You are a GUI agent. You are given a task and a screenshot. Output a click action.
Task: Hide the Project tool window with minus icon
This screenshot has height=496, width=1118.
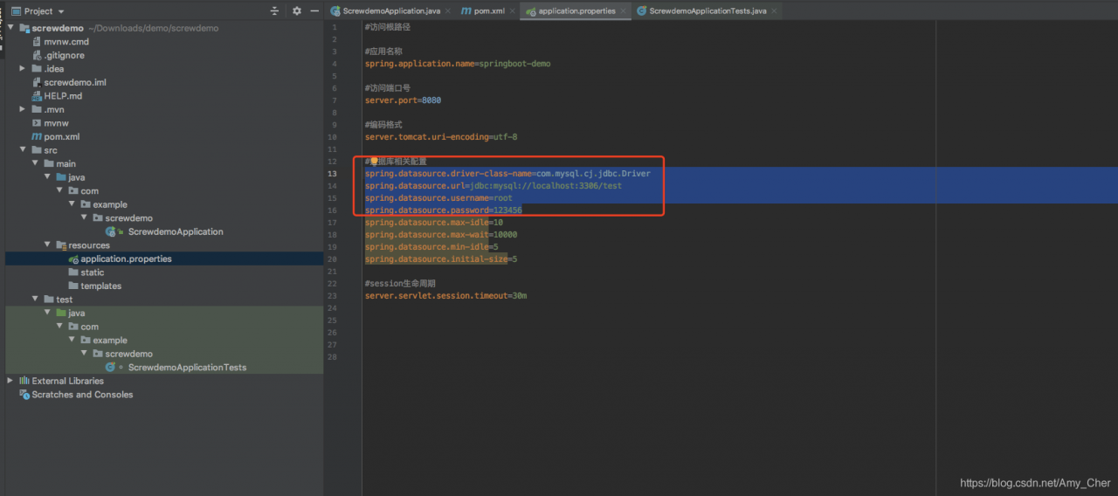click(313, 11)
